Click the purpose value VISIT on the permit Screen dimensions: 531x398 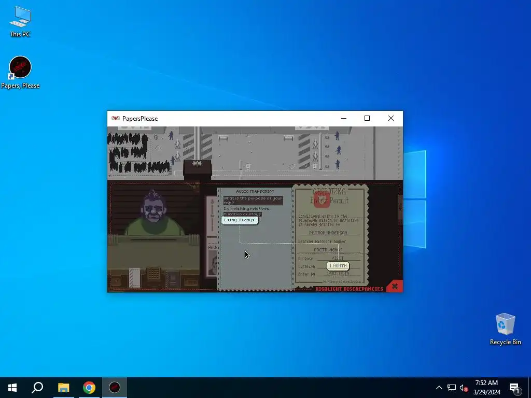click(x=338, y=258)
